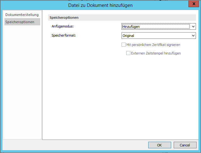
Task: Select the Speicheroptionen sidebar entry
Action: point(22,22)
